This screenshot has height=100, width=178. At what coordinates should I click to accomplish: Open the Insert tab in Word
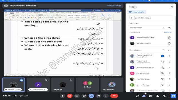point(18,13)
